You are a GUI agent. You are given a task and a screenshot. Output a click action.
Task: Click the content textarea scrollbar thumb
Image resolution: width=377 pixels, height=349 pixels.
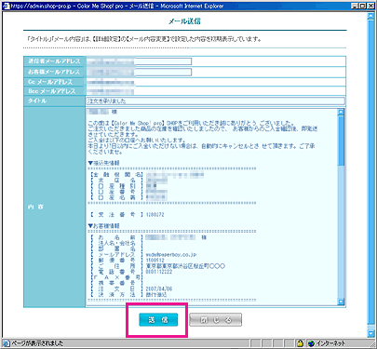[341, 141]
